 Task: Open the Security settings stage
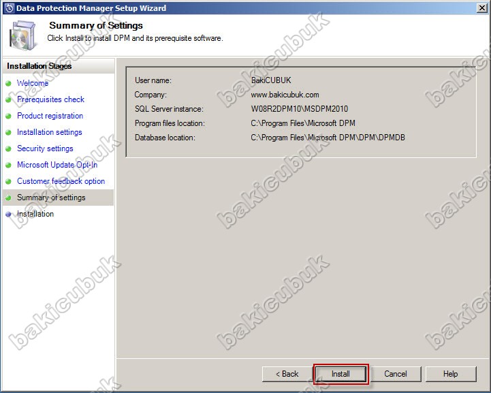point(45,148)
